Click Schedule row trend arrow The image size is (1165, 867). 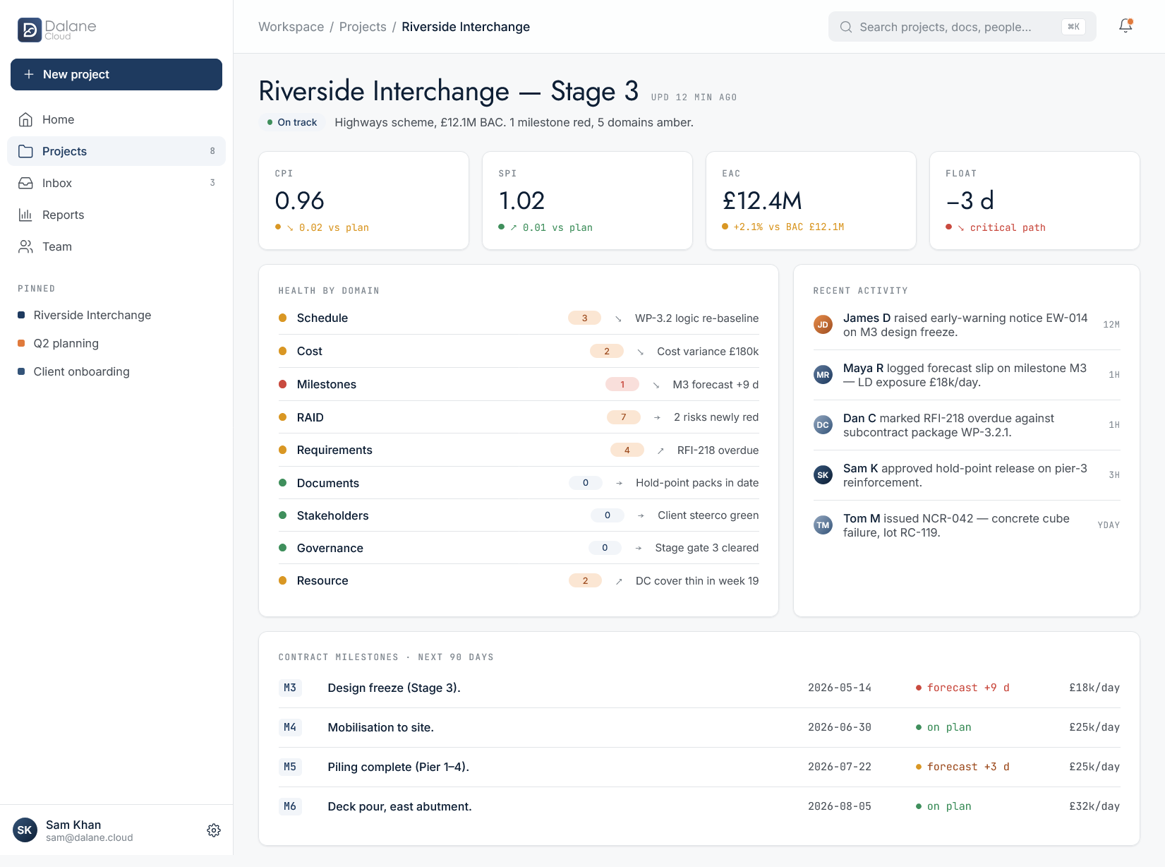coord(618,318)
